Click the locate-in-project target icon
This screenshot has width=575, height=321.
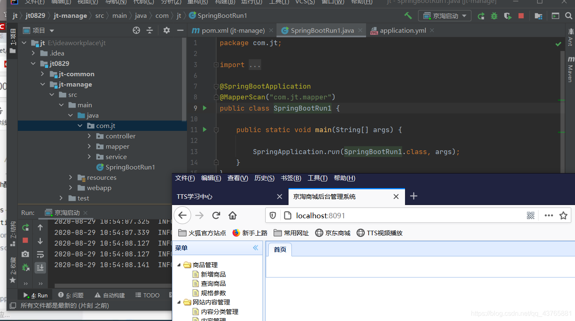[x=136, y=30]
